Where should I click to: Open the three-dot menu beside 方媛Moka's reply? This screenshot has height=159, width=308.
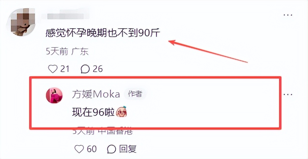coord(288,95)
